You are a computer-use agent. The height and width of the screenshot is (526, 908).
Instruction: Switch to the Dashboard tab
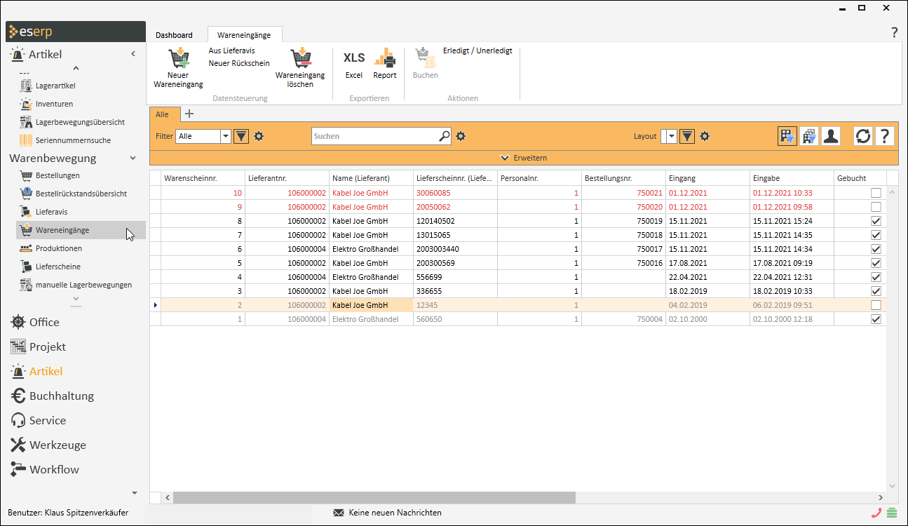[174, 35]
